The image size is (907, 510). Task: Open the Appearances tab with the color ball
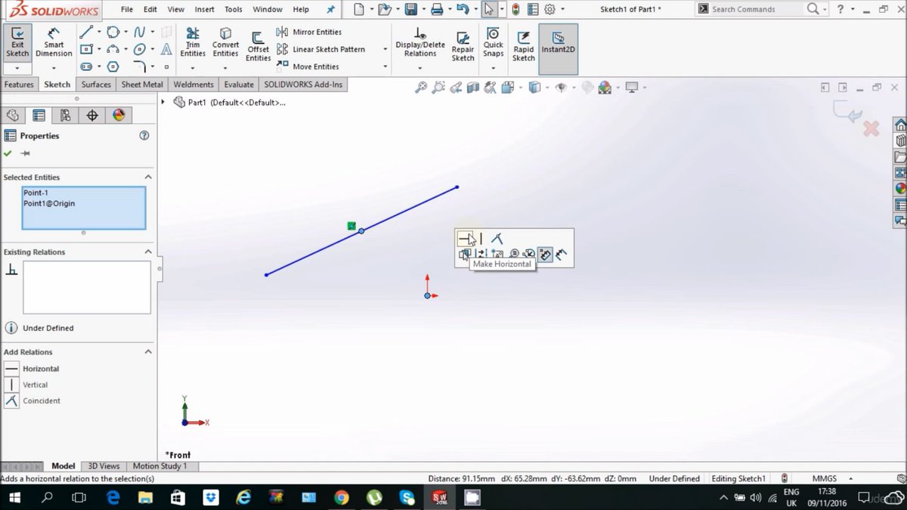coord(119,116)
